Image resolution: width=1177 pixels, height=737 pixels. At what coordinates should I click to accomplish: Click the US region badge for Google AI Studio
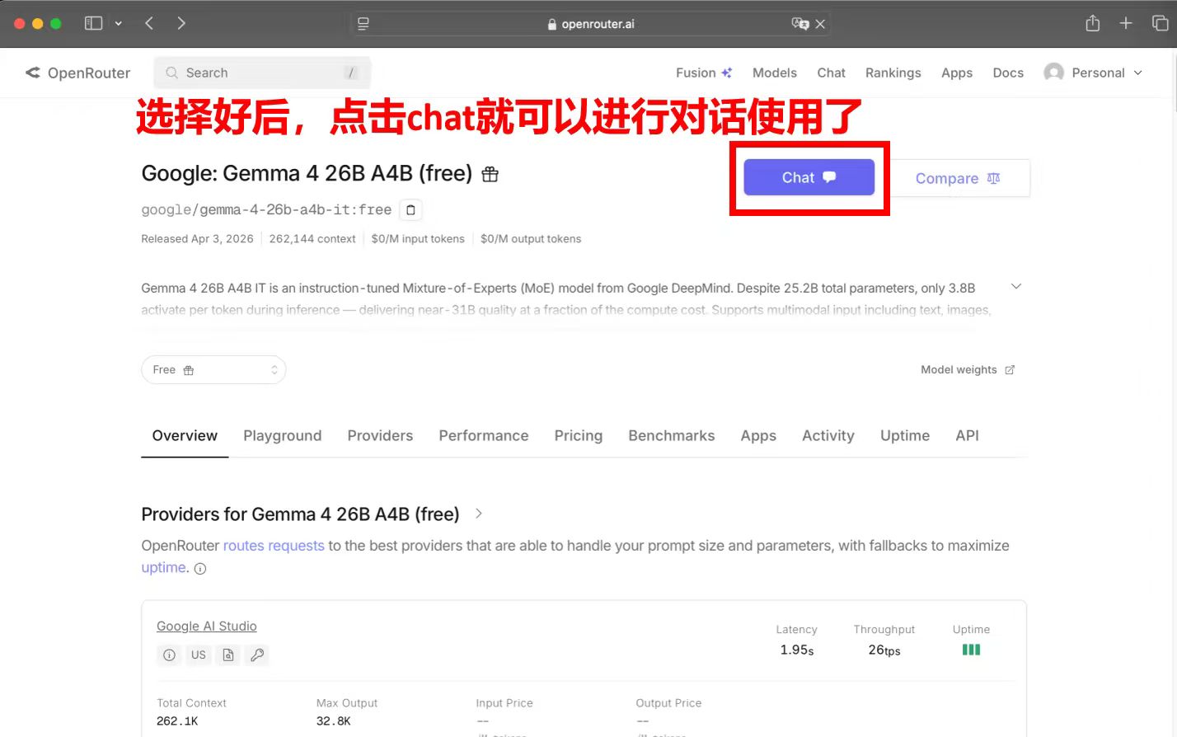[198, 655]
